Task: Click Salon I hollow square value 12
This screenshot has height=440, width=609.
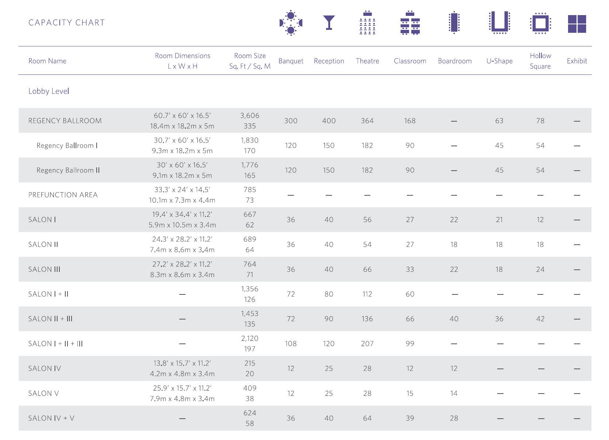Action: (x=540, y=220)
